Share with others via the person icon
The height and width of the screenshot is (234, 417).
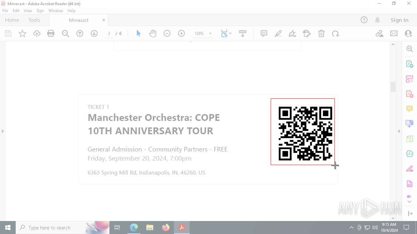pyautogui.click(x=408, y=33)
